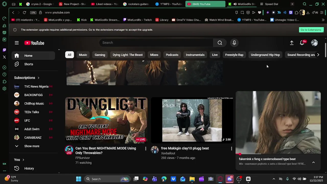The height and width of the screenshot is (184, 327).
Task: Open the YouTube account avatar menu
Action: click(x=314, y=43)
